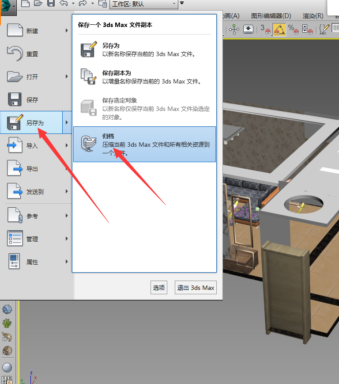Select the green grass icon in left sidebar
339x384 pixels.
[7, 323]
